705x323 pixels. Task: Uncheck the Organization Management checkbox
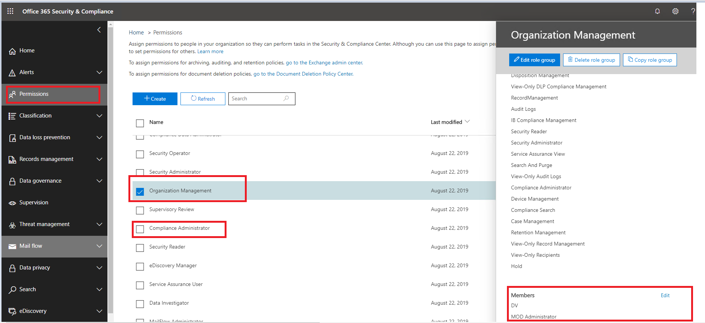(x=140, y=192)
